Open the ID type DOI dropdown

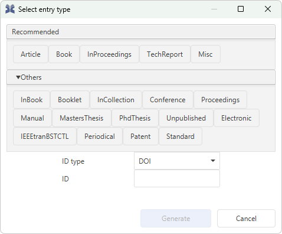[x=177, y=161]
